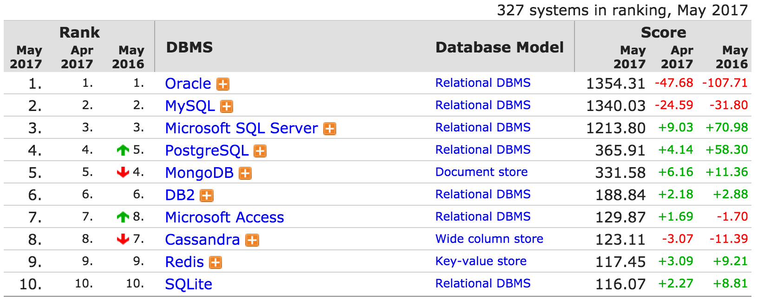Open the plus icon beside Redis
This screenshot has height=300, width=757.
[215, 262]
